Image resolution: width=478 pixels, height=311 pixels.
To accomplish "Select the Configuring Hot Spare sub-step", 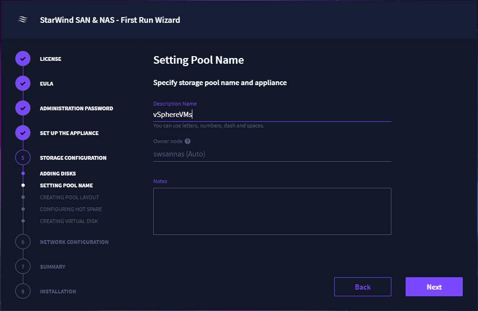I will click(70, 209).
